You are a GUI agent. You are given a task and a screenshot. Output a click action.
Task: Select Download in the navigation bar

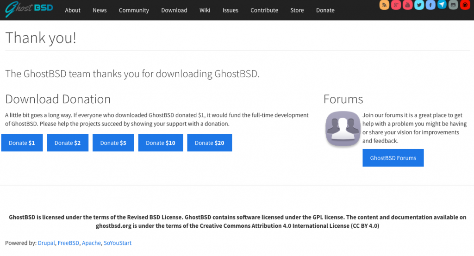(x=174, y=10)
